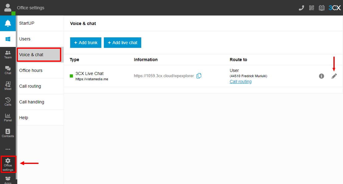Image resolution: width=343 pixels, height=184 pixels.
Task: Open the user profile avatar
Action: [8, 8]
